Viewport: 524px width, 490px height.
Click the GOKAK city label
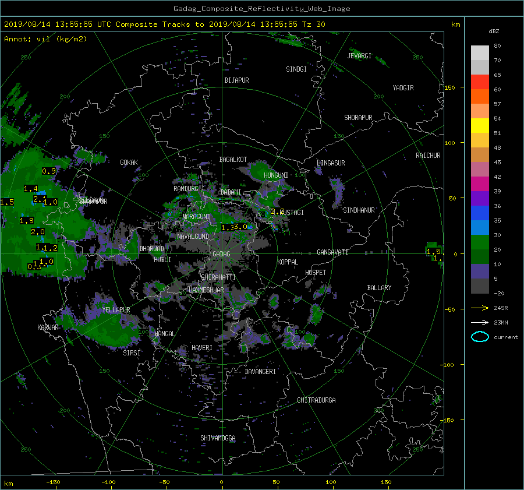pos(129,163)
